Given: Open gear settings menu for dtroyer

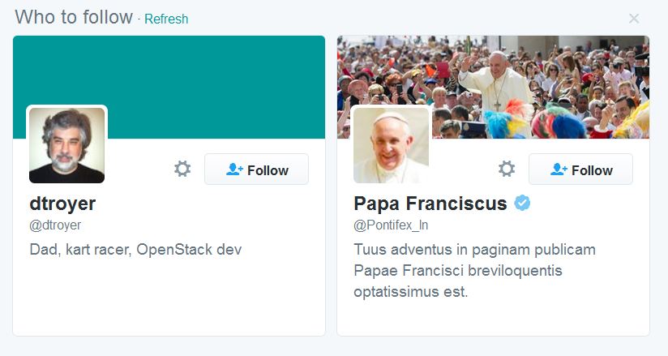Looking at the screenshot, I should click(x=182, y=169).
